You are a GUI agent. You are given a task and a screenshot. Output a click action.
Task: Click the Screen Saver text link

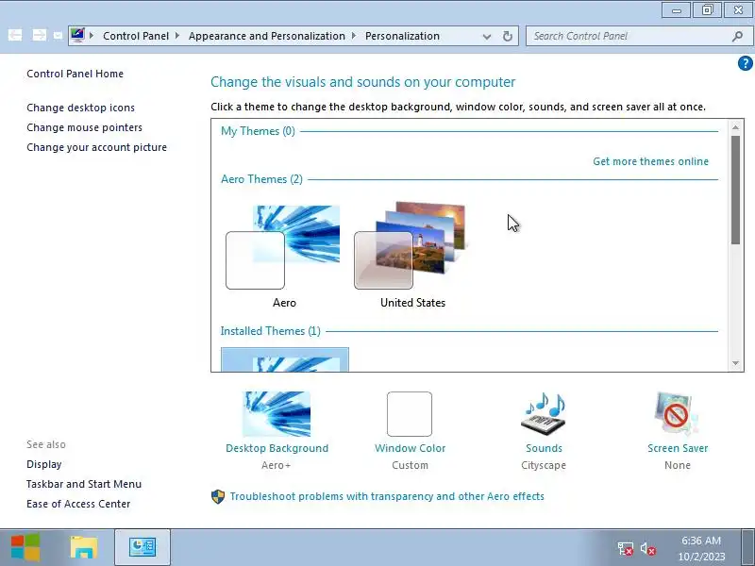click(x=678, y=448)
